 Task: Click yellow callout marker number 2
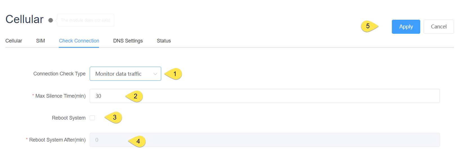pos(135,96)
